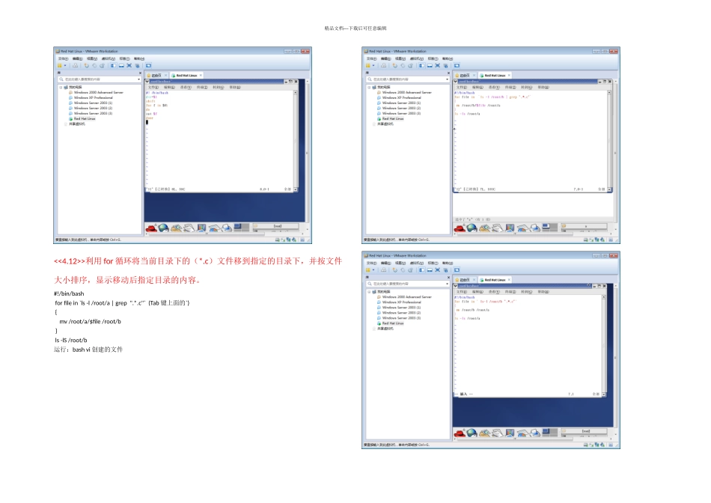Click the [root] taskbar button in the 'cat $f' script window
This screenshot has height=503, width=711.
pyautogui.click(x=275, y=226)
